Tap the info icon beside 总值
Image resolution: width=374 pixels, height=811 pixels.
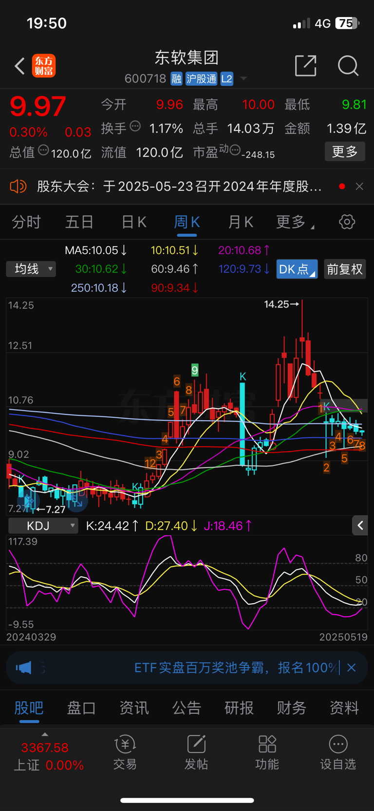(x=43, y=150)
